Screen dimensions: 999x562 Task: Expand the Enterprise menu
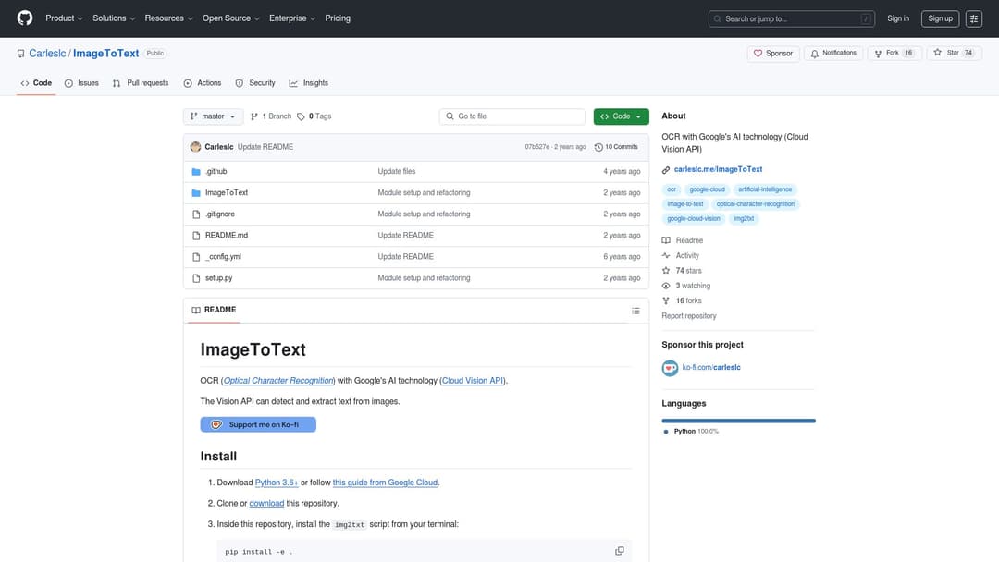point(291,18)
